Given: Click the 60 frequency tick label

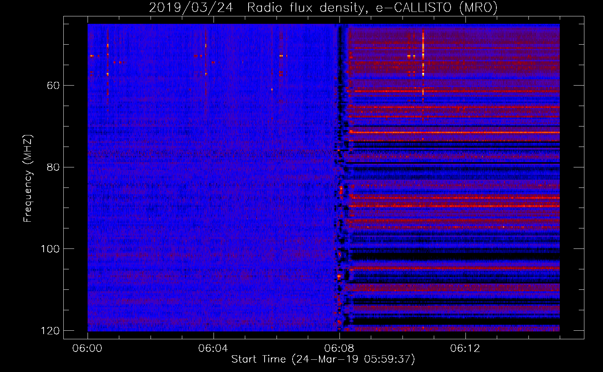Looking at the screenshot, I should pyautogui.click(x=53, y=86).
